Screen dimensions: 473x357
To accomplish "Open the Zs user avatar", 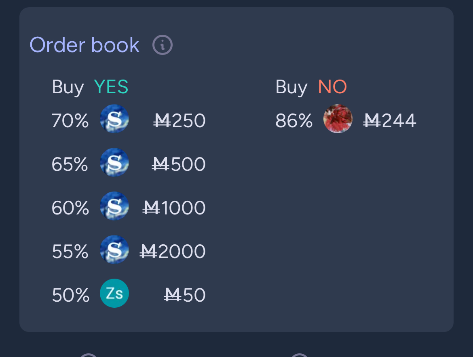I will [114, 293].
